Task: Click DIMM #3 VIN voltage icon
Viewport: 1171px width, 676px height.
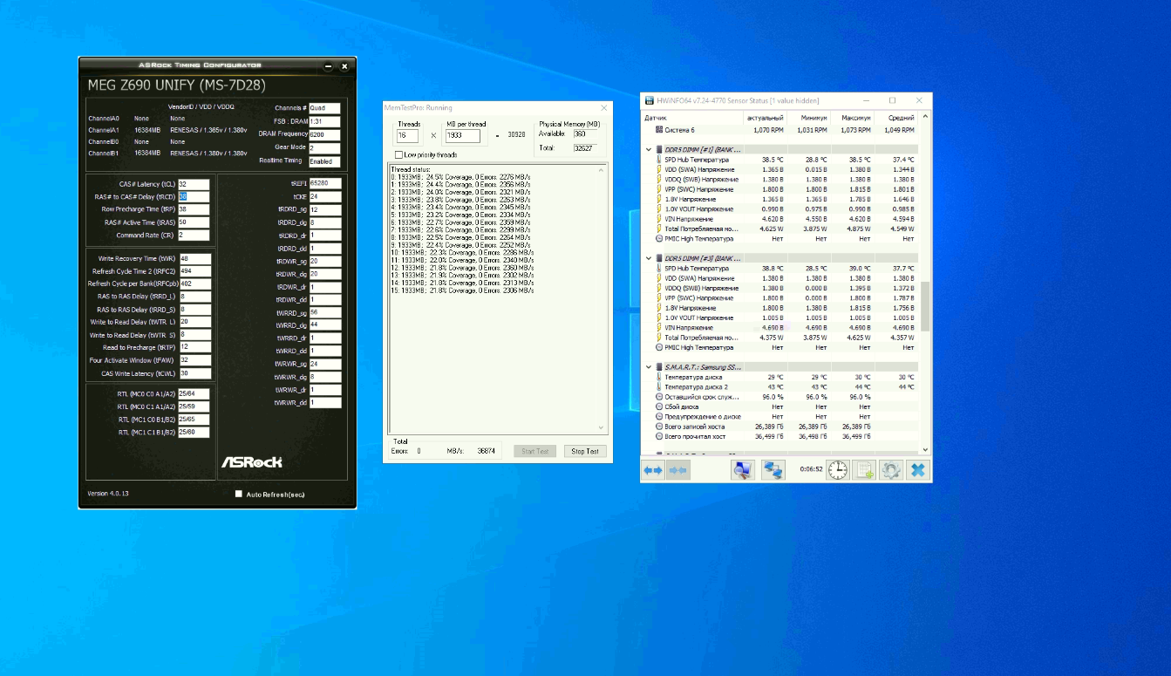Action: pos(658,327)
